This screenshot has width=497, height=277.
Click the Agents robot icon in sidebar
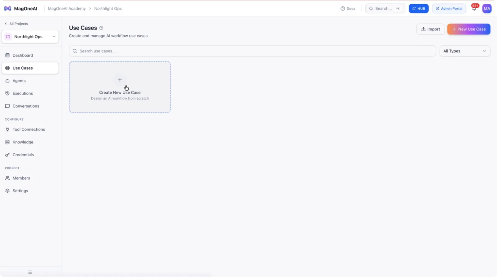click(7, 81)
